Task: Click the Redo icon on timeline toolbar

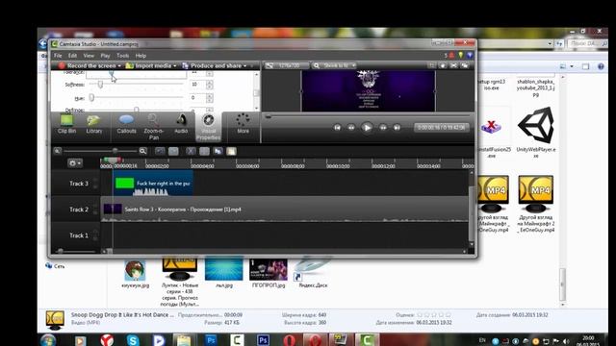Action: [x=173, y=151]
